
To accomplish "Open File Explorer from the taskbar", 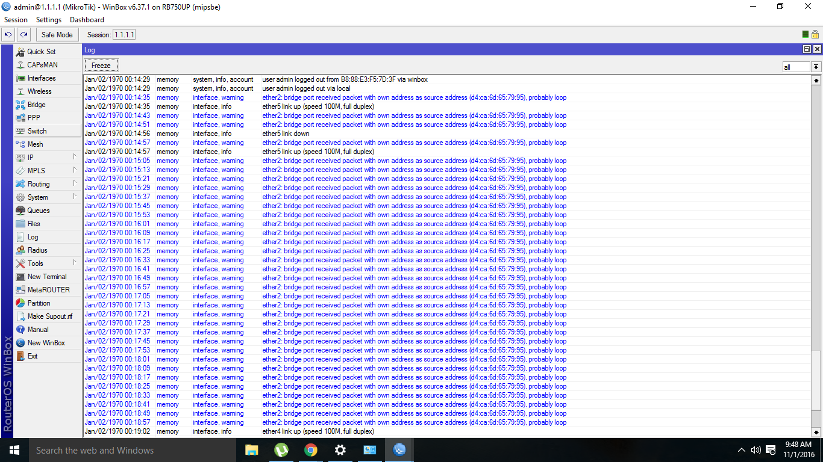I will pyautogui.click(x=251, y=450).
